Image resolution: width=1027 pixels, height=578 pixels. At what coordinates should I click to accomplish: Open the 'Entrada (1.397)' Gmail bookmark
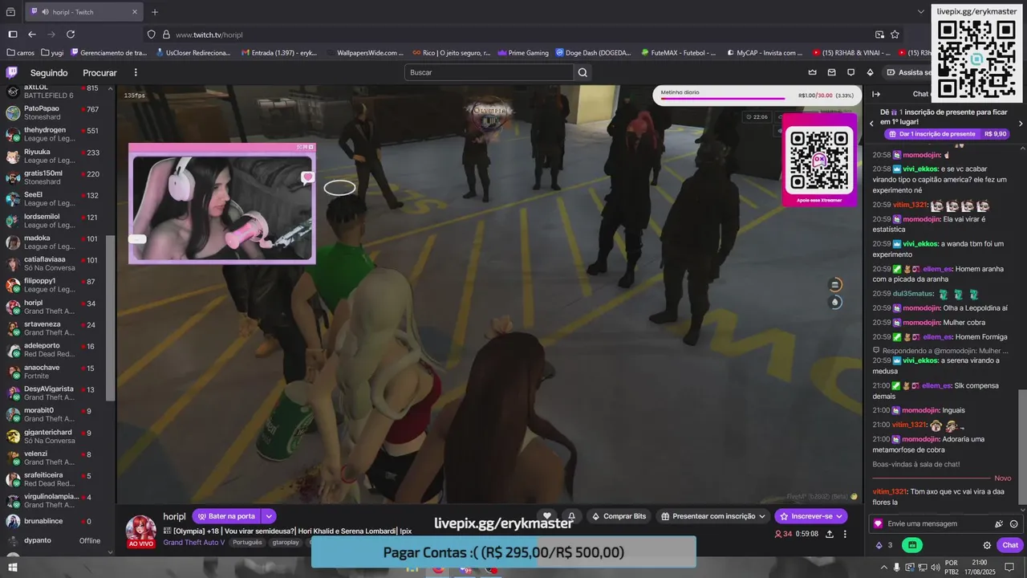278,53
